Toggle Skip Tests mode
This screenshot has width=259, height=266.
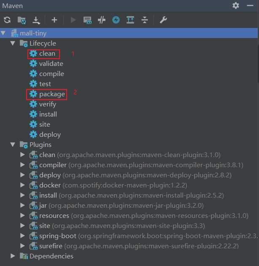click(116, 20)
